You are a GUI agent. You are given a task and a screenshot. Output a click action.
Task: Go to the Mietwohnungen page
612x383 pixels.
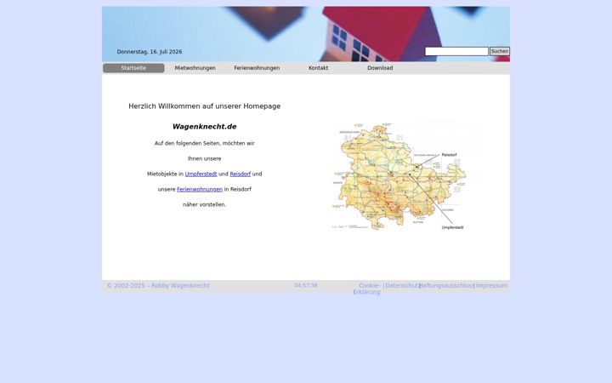coord(195,68)
